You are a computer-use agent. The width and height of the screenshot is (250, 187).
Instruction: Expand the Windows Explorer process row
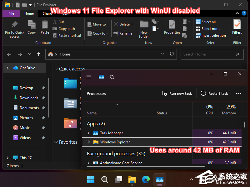(x=88, y=142)
